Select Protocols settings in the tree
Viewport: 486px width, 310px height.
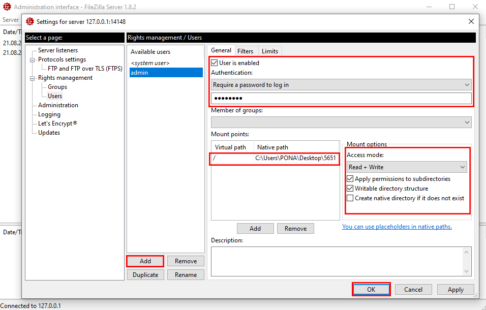pos(62,59)
